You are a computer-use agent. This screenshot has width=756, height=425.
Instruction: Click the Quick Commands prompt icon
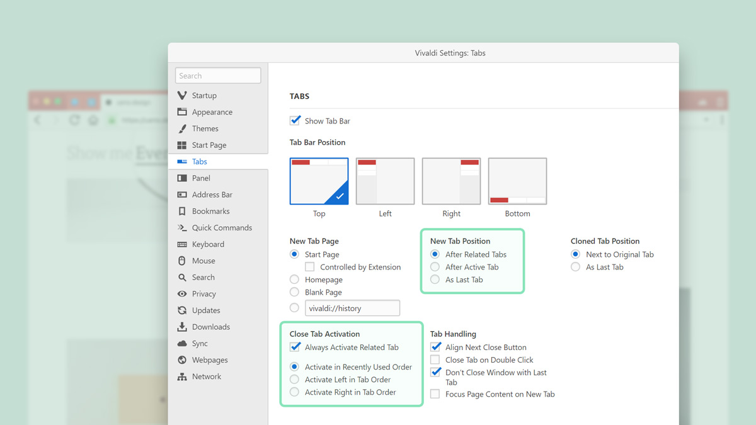[182, 228]
